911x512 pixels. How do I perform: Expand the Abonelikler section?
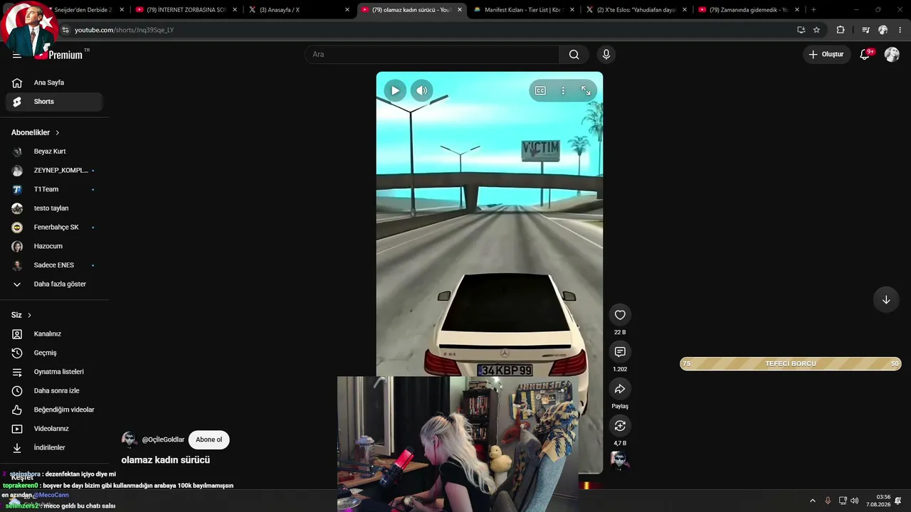coord(36,133)
